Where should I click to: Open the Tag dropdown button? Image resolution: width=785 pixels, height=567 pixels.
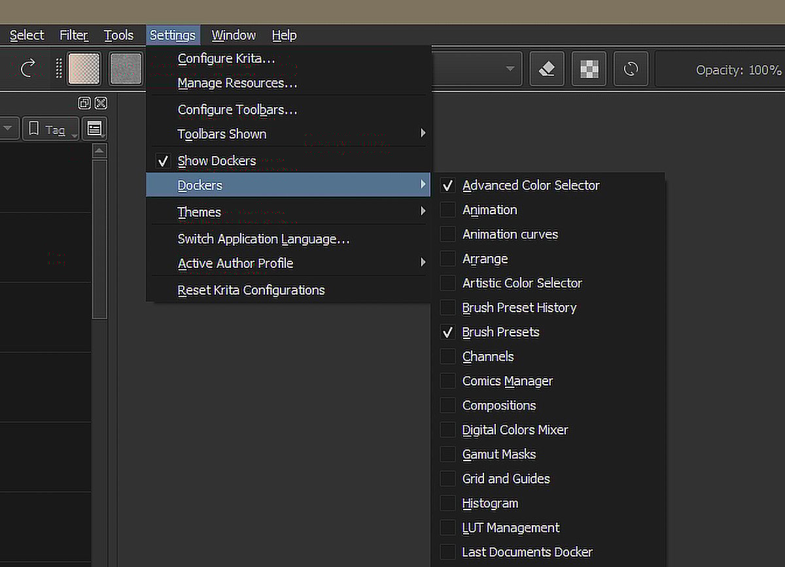pyautogui.click(x=50, y=129)
